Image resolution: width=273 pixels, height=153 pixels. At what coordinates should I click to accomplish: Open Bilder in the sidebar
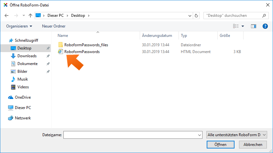tap(22, 71)
